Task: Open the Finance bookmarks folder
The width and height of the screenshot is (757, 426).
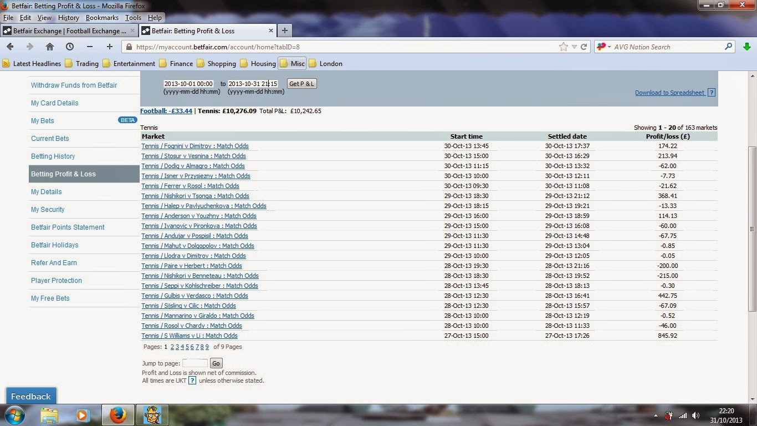Action: point(176,63)
